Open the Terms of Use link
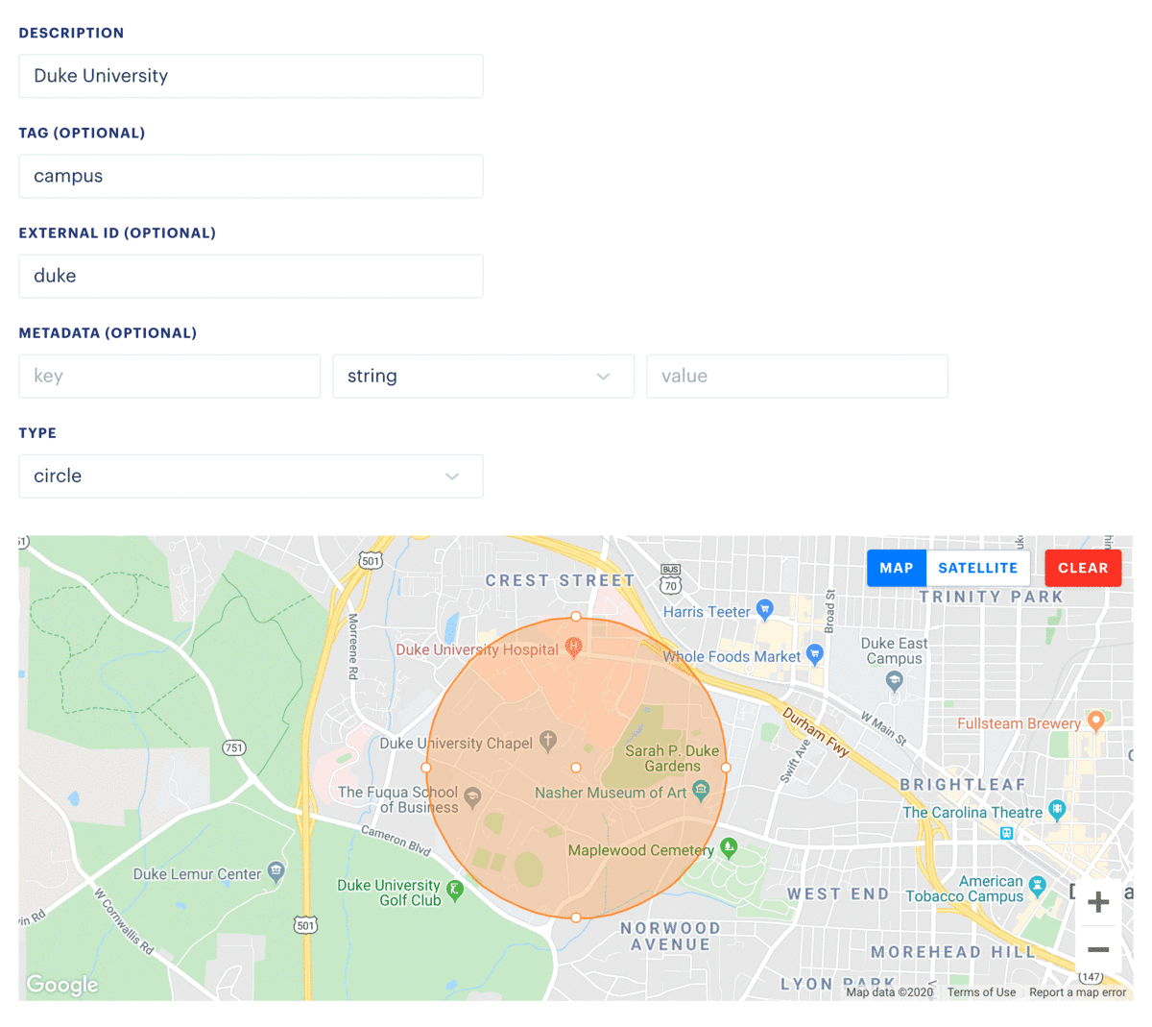This screenshot has height=1027, width=1152. click(x=981, y=992)
